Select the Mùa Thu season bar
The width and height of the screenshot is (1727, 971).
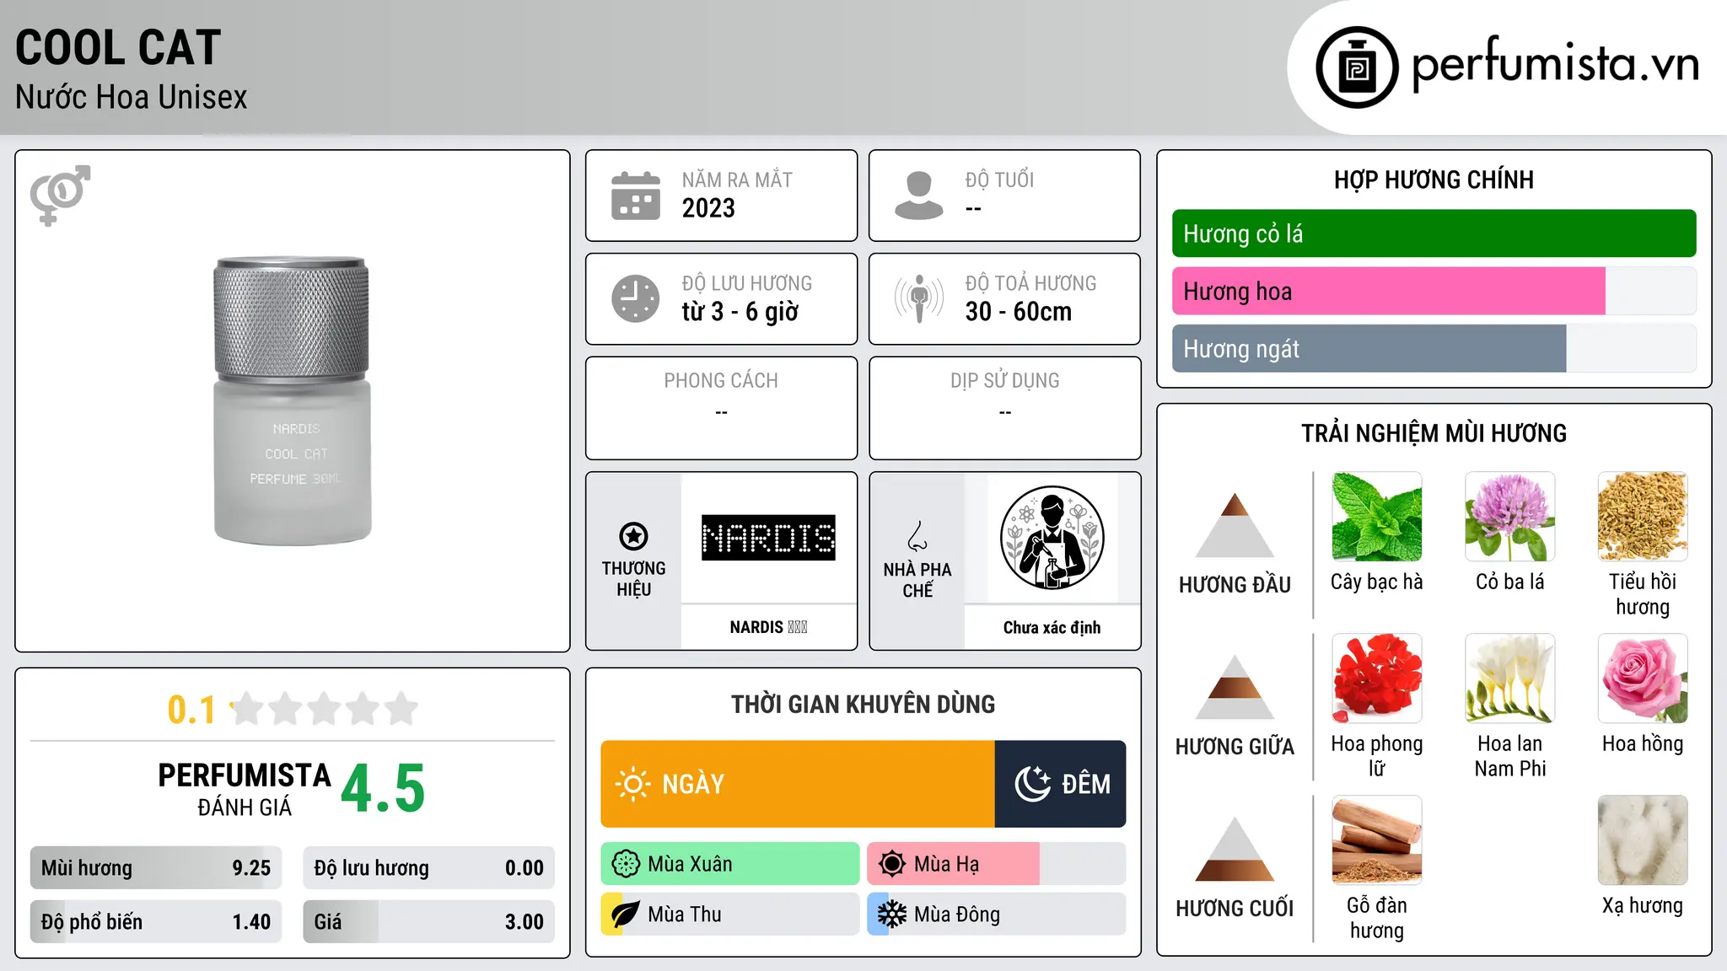coord(730,915)
